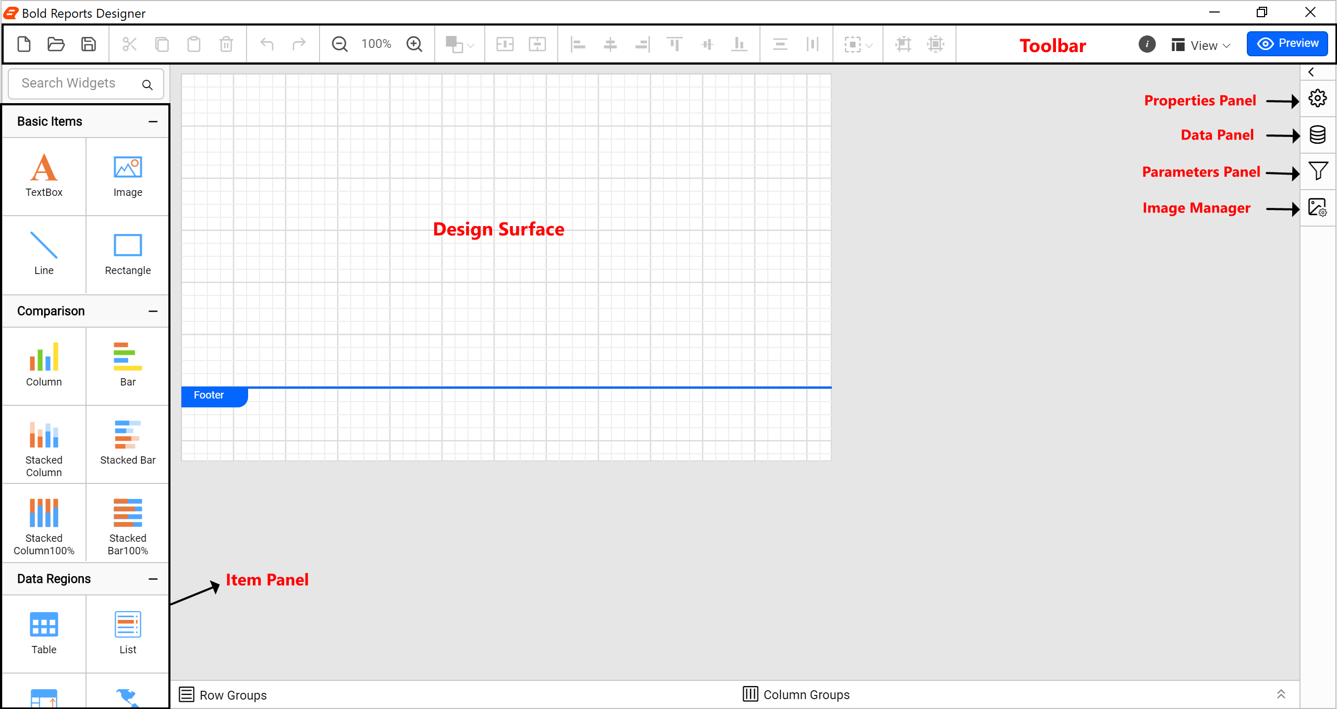Collapse the Basic Items section

[x=153, y=122]
